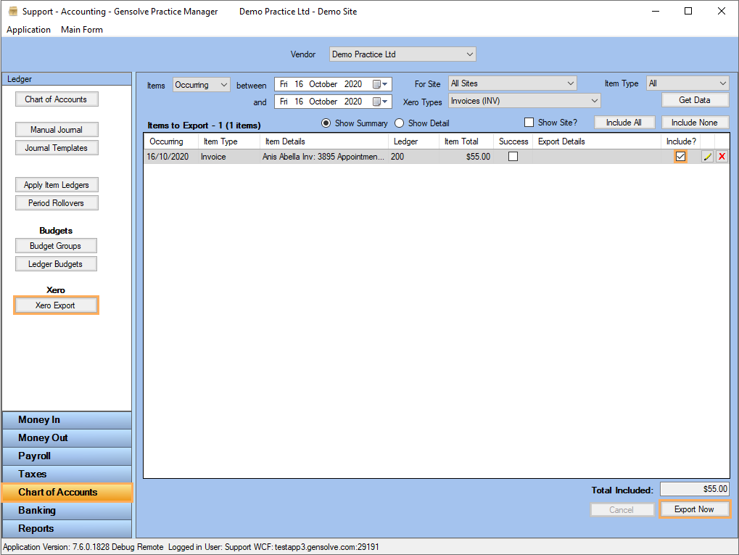Open the Application menu

[x=28, y=30]
